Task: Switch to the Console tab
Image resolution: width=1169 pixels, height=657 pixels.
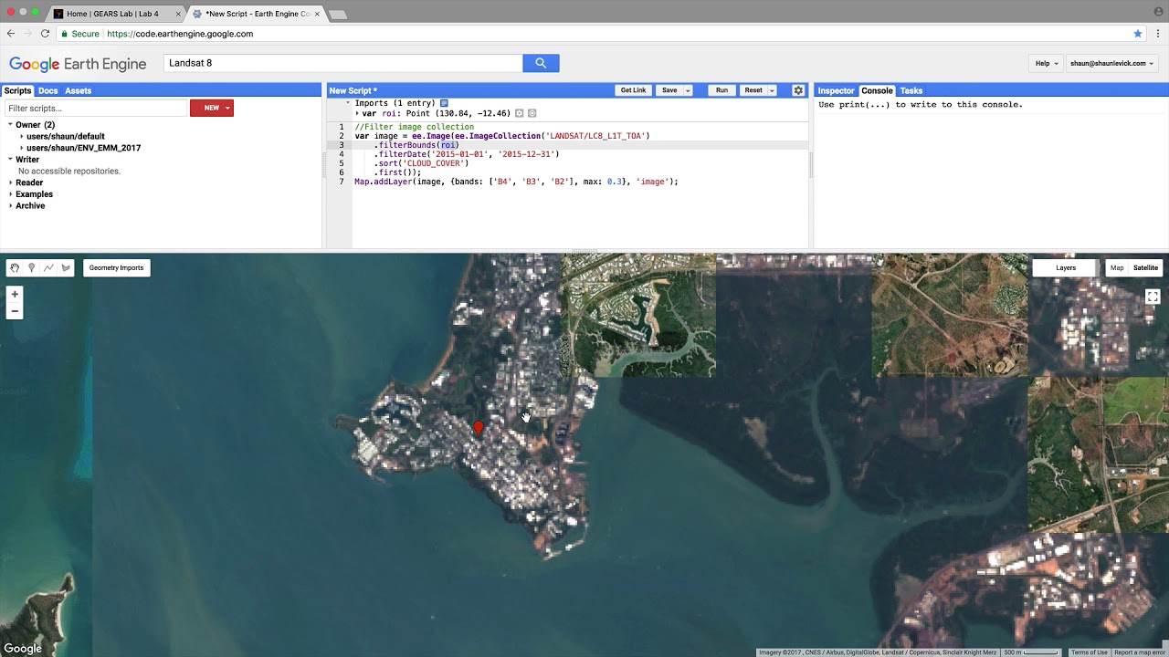Action: (x=877, y=90)
